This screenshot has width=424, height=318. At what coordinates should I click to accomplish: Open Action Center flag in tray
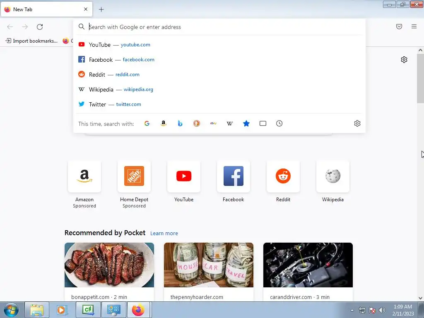[x=372, y=310]
